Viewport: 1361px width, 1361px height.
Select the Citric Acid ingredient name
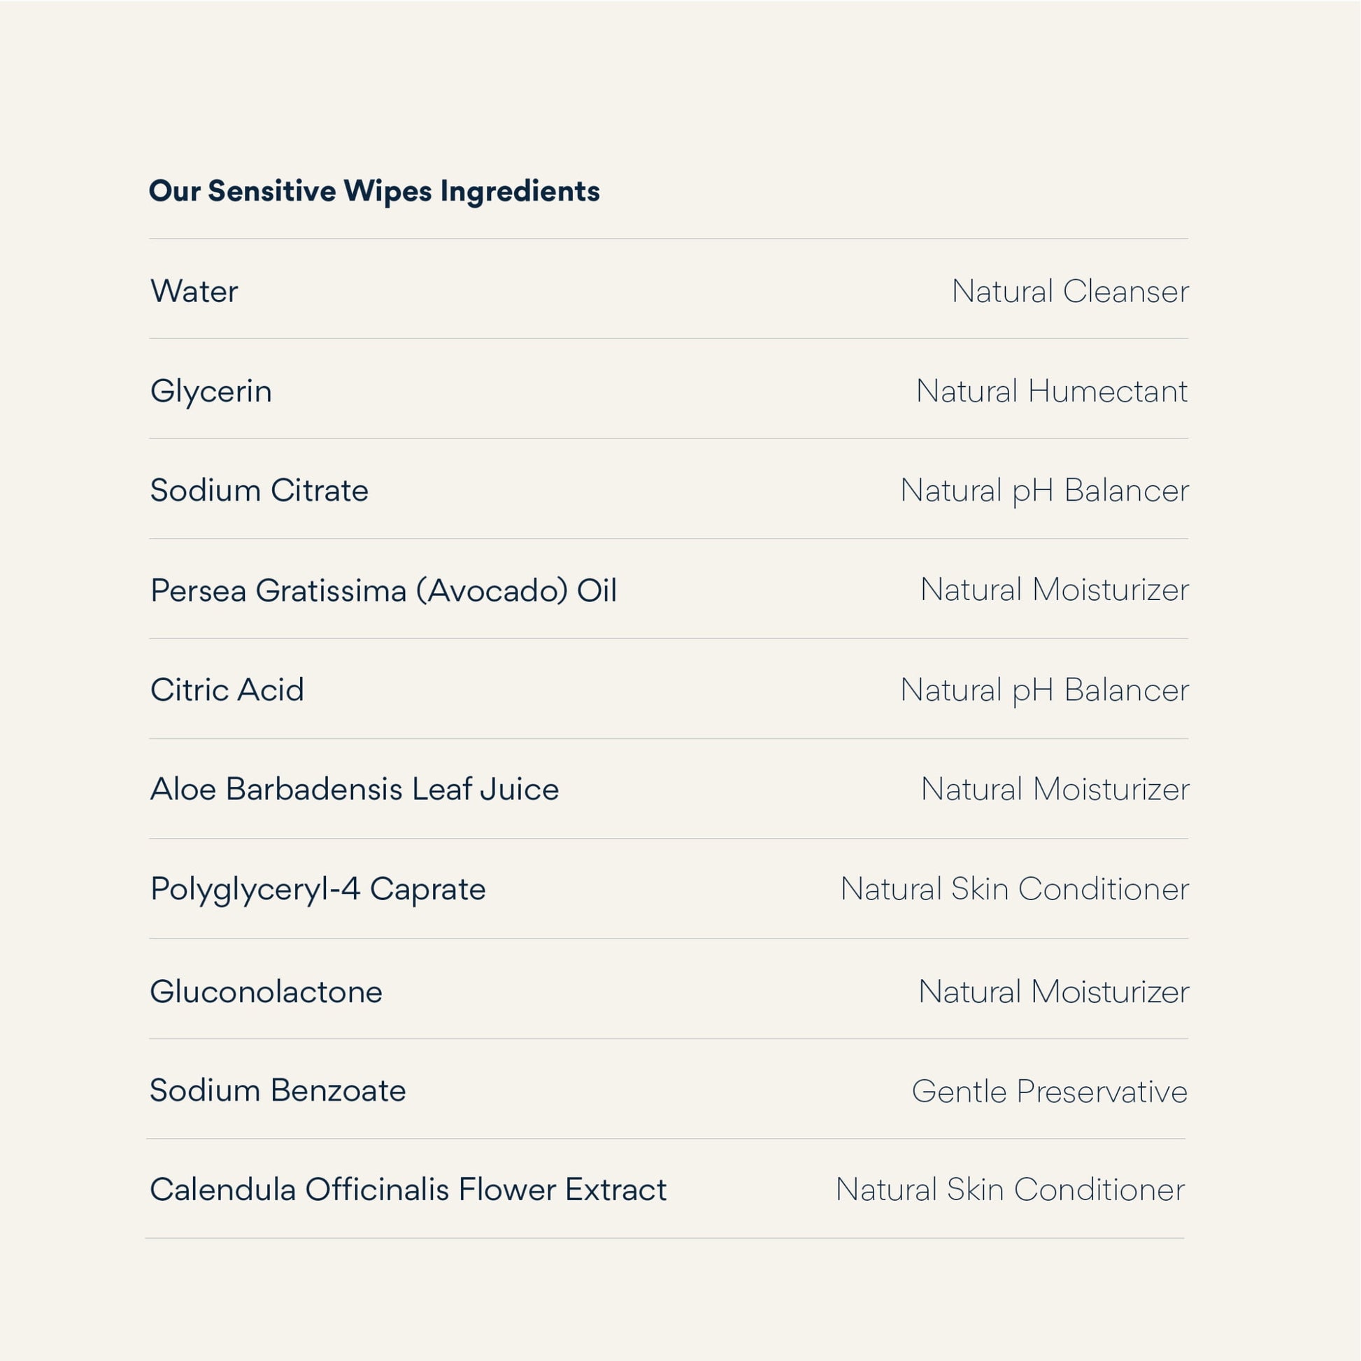pyautogui.click(x=227, y=690)
